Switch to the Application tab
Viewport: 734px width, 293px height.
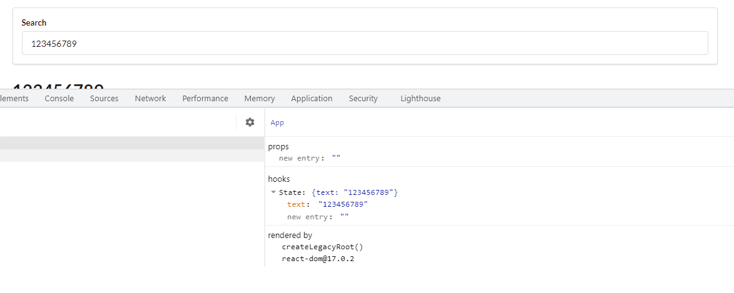click(312, 99)
